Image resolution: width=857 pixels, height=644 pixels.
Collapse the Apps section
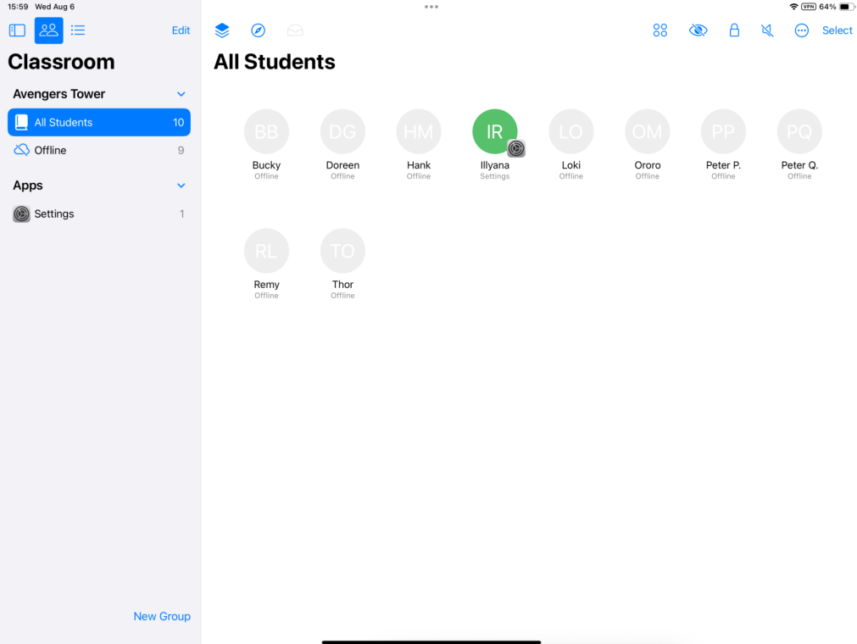point(181,186)
